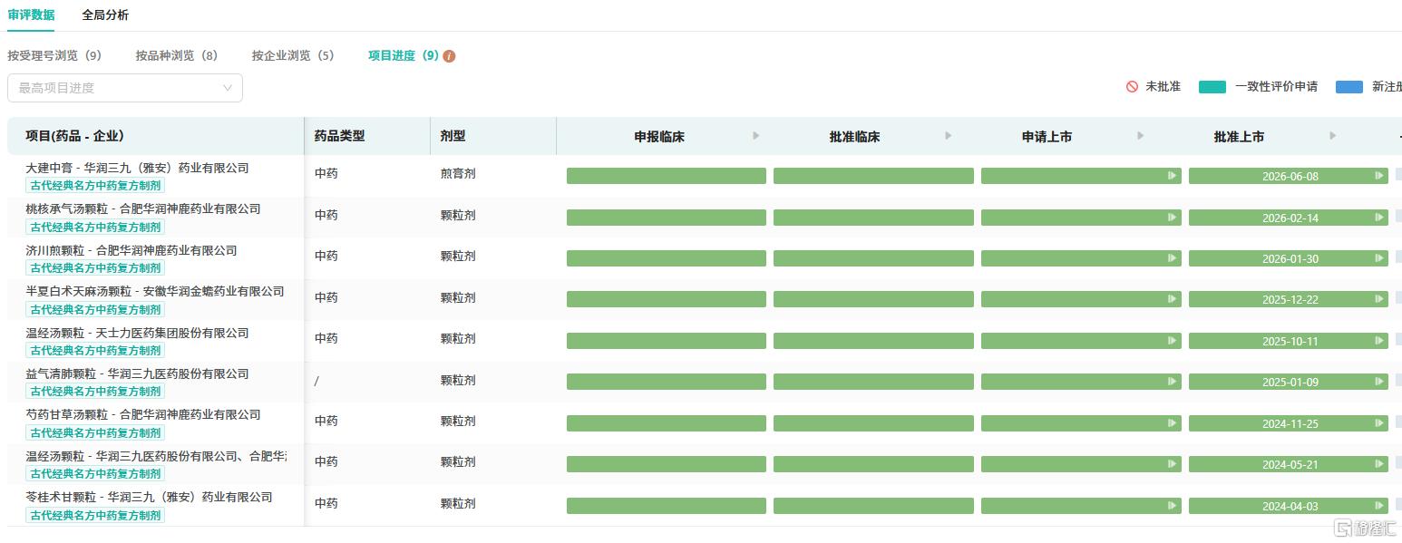
Task: Open 益气清肺颗粒 - 华润三九医药 project link
Action: coord(137,373)
